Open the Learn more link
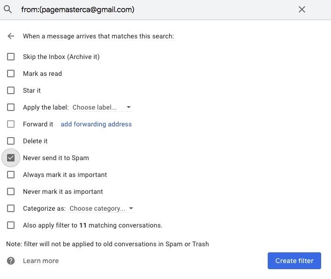Image resolution: width=331 pixels, height=279 pixels. tap(41, 261)
